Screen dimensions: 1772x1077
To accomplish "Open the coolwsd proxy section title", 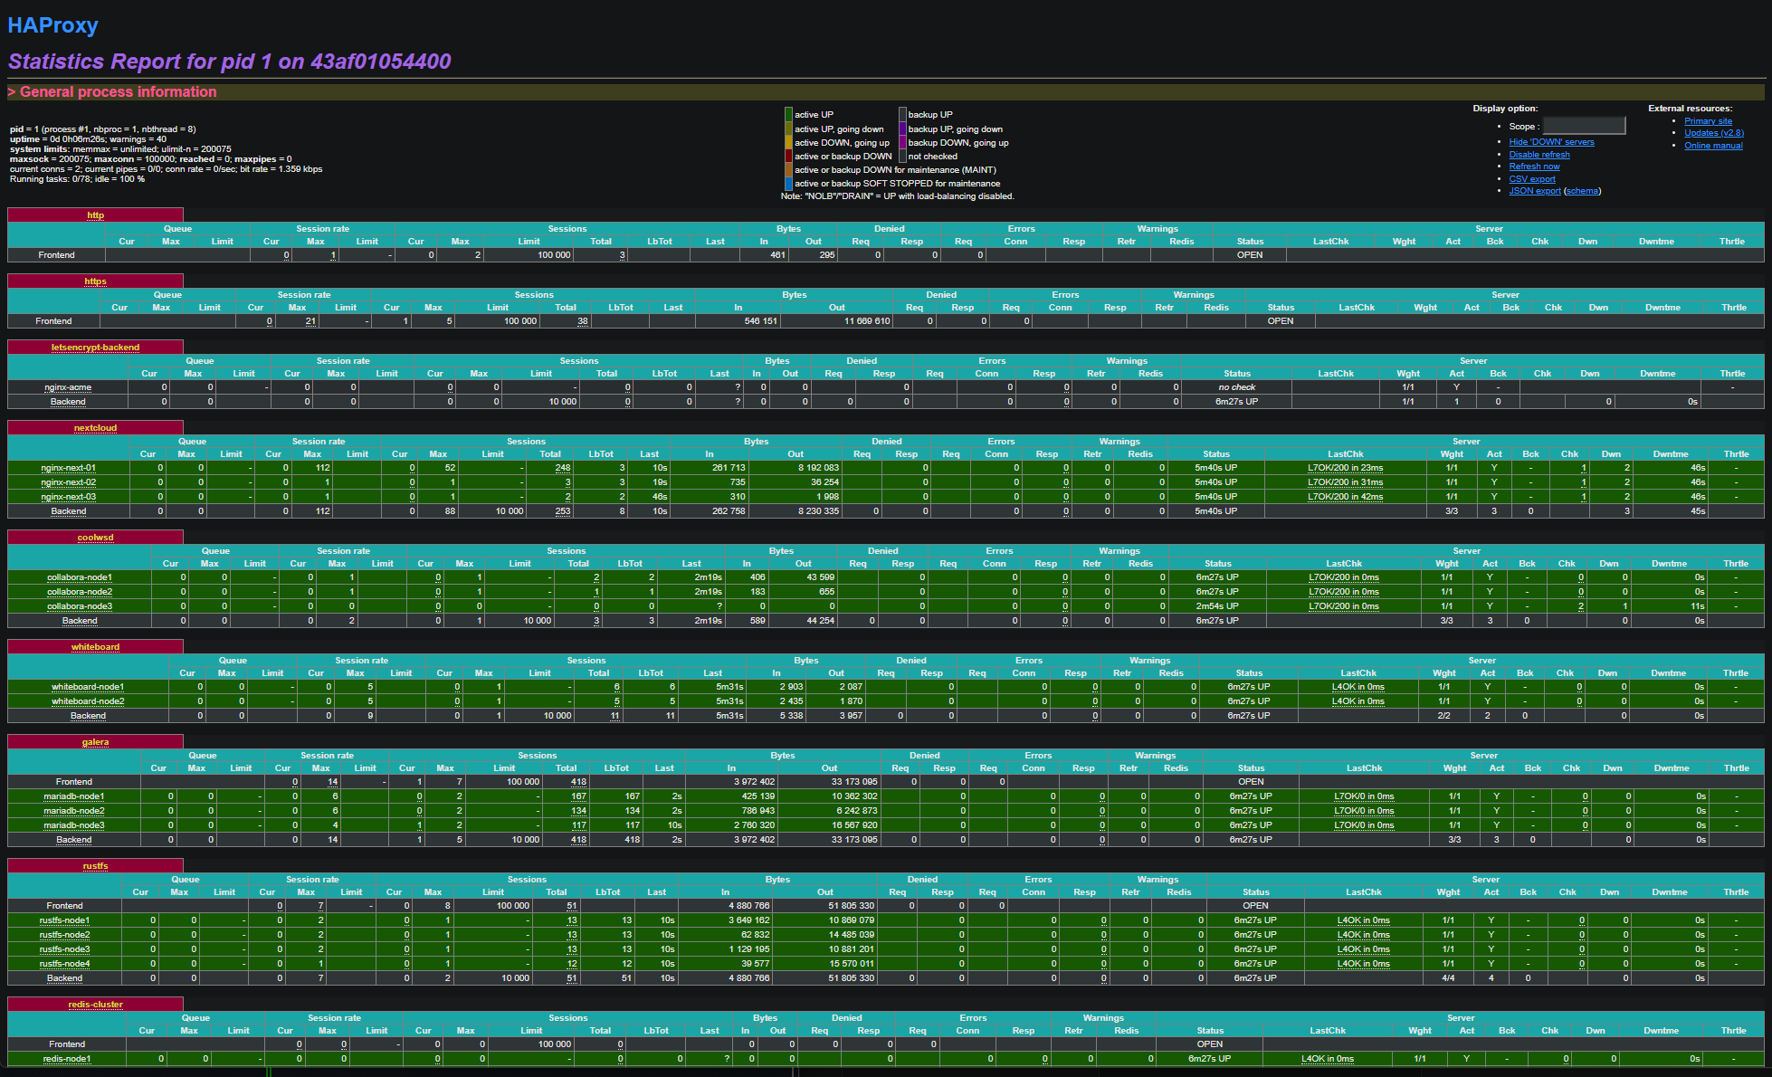I will coord(95,538).
